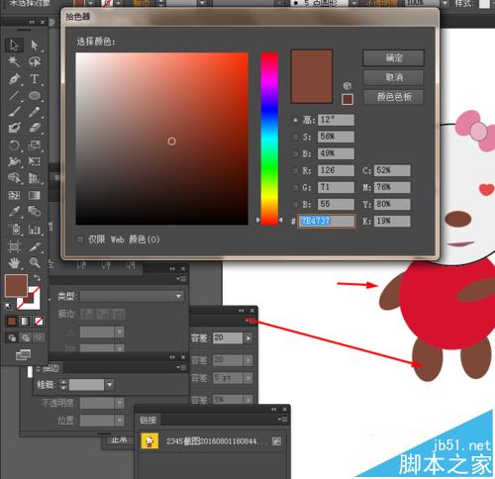Select the Eyedropper tool
Screen dimensions: 495x479
[x=14, y=212]
